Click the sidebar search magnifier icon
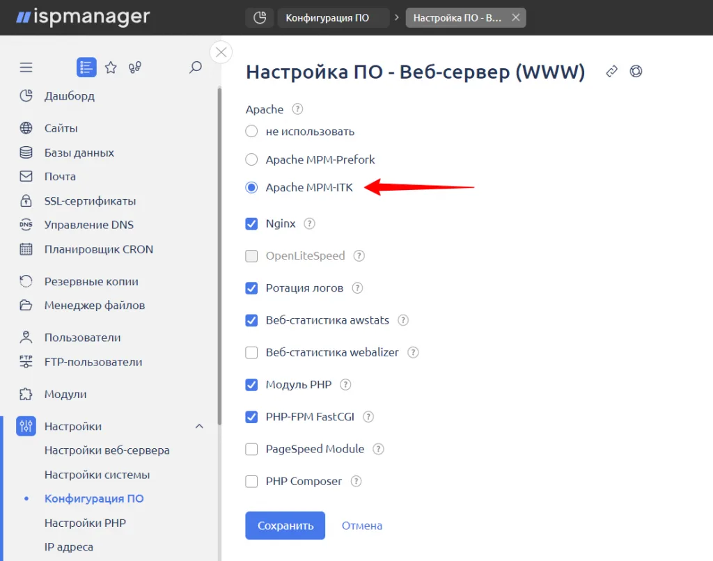713x561 pixels. (196, 68)
